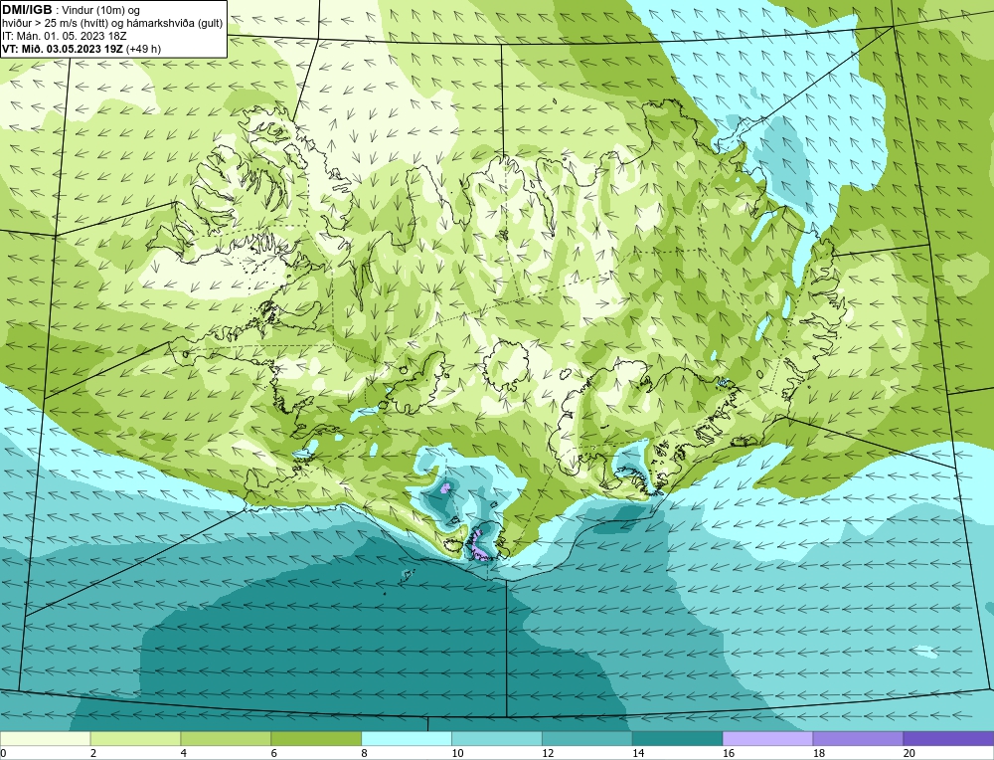Click the legend scale label 18
The height and width of the screenshot is (760, 994).
click(818, 753)
